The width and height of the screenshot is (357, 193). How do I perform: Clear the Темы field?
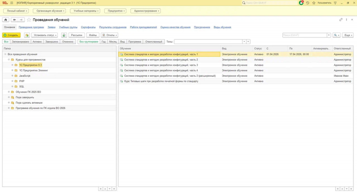point(248,42)
